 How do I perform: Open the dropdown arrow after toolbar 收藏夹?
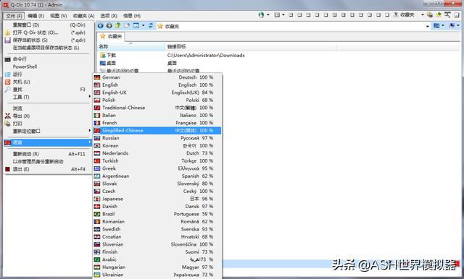(422, 14)
